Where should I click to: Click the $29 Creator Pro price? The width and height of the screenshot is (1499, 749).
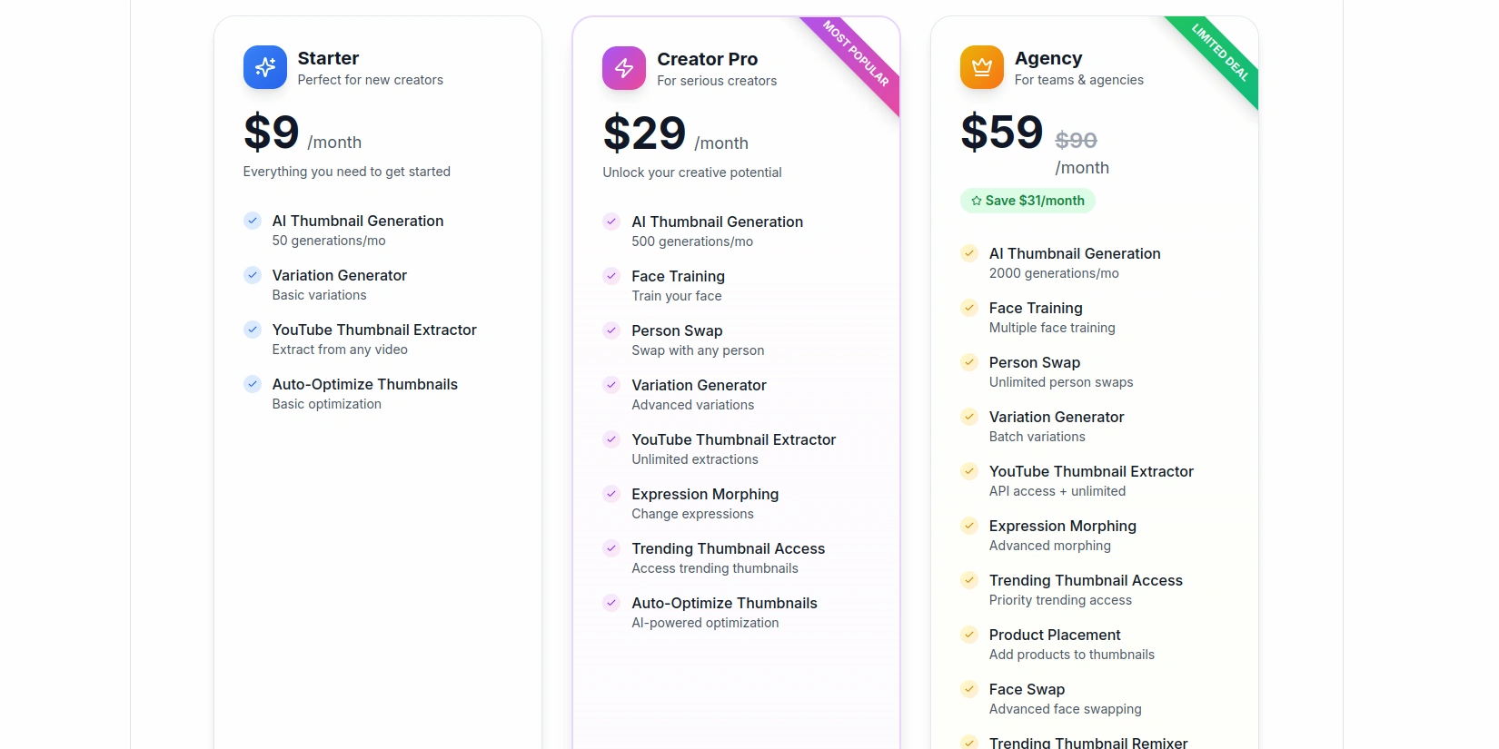tap(644, 133)
